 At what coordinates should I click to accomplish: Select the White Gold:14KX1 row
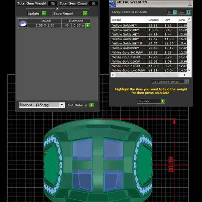pos(149,66)
